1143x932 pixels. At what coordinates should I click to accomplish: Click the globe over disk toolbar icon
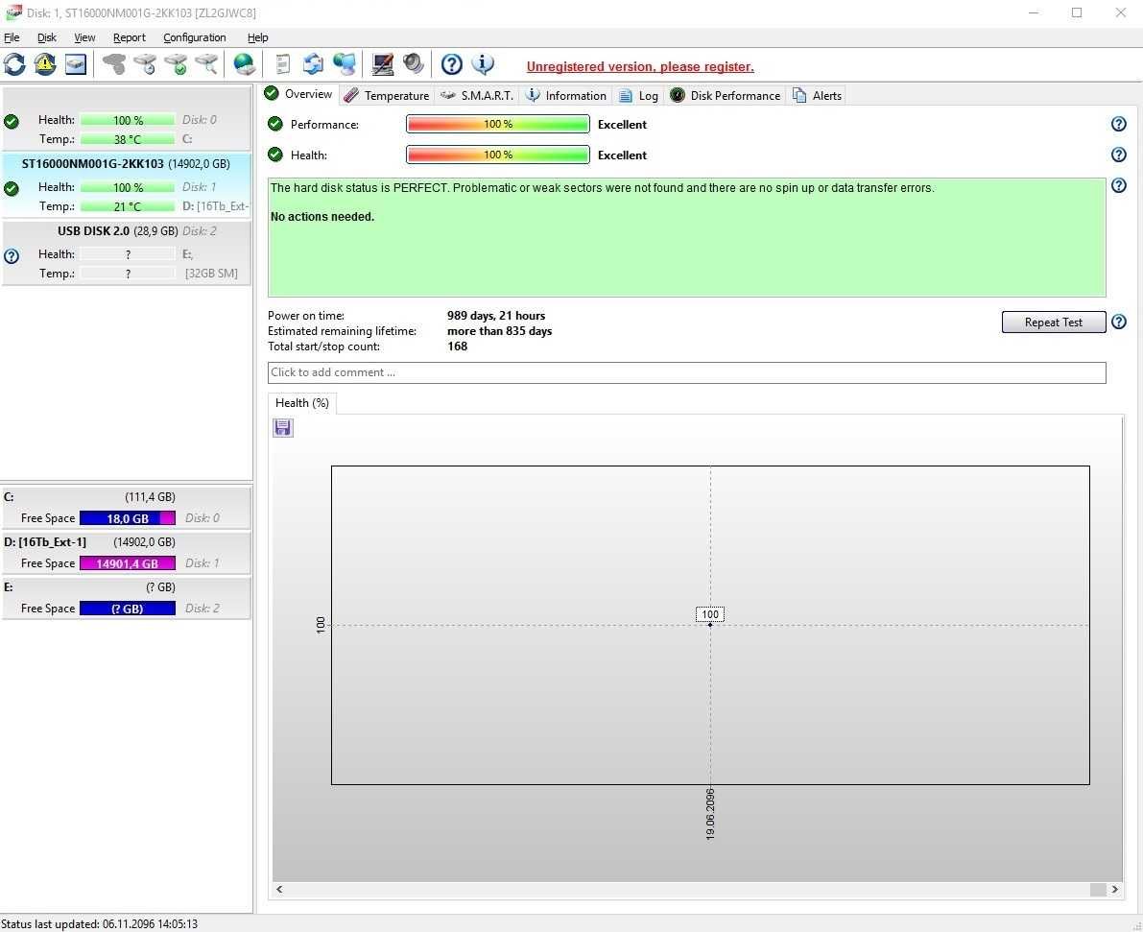point(244,65)
